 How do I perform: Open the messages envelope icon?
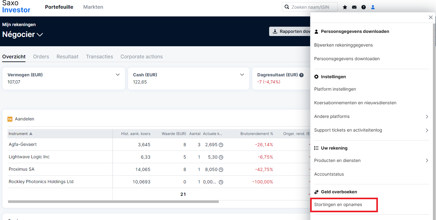click(x=354, y=7)
